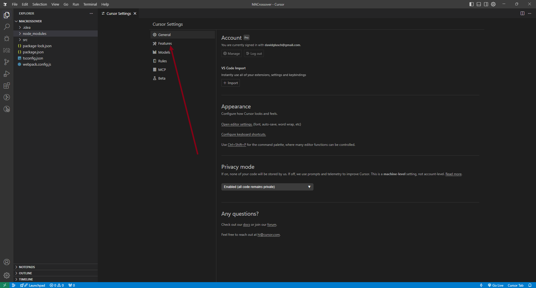The image size is (536, 288).
Task: Toggle the primary sidebar layout icon
Action: pyautogui.click(x=472, y=4)
